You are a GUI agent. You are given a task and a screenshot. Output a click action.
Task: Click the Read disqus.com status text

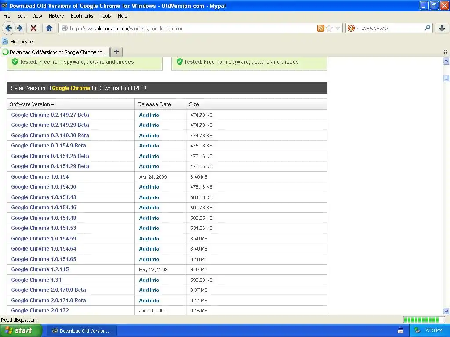[19, 320]
